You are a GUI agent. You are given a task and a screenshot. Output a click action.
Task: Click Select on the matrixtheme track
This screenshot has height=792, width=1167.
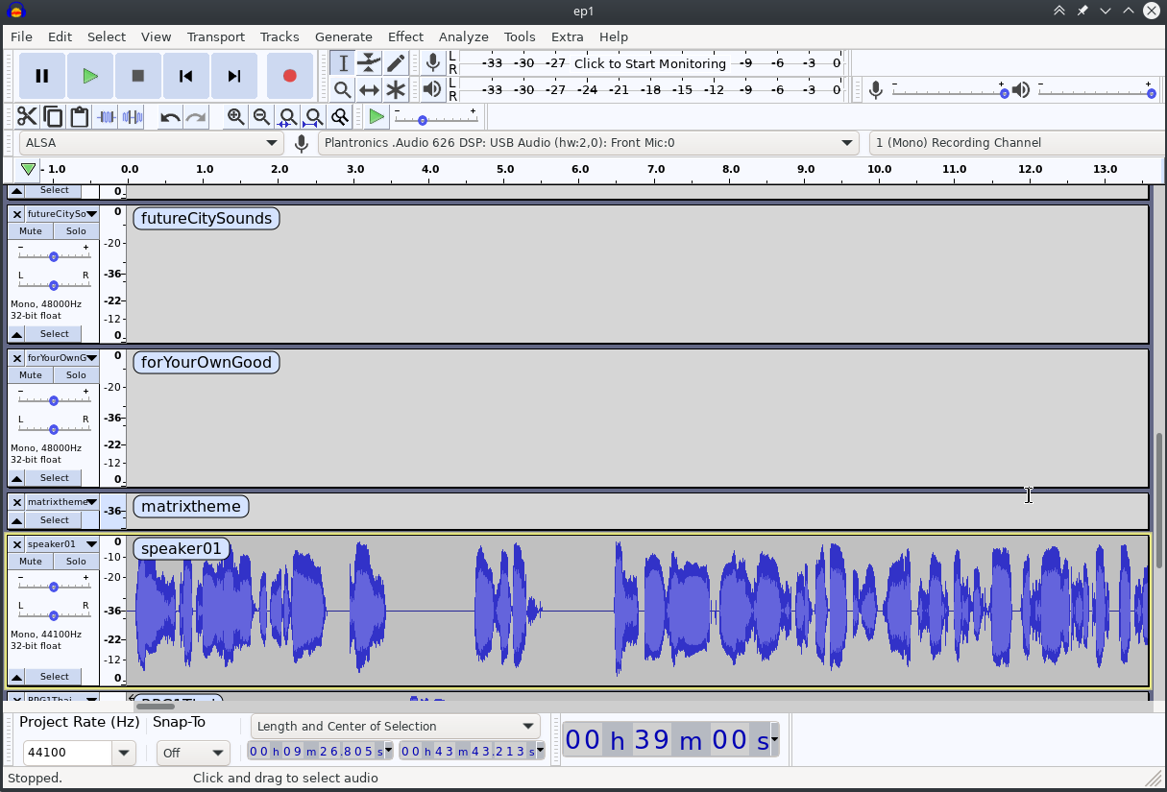(53, 519)
